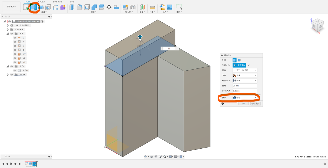The image size is (328, 168).
Task: Select the Fillet tool
Action: click(x=80, y=7)
